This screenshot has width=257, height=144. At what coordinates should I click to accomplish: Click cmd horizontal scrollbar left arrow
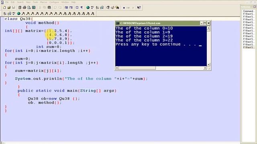(117, 68)
